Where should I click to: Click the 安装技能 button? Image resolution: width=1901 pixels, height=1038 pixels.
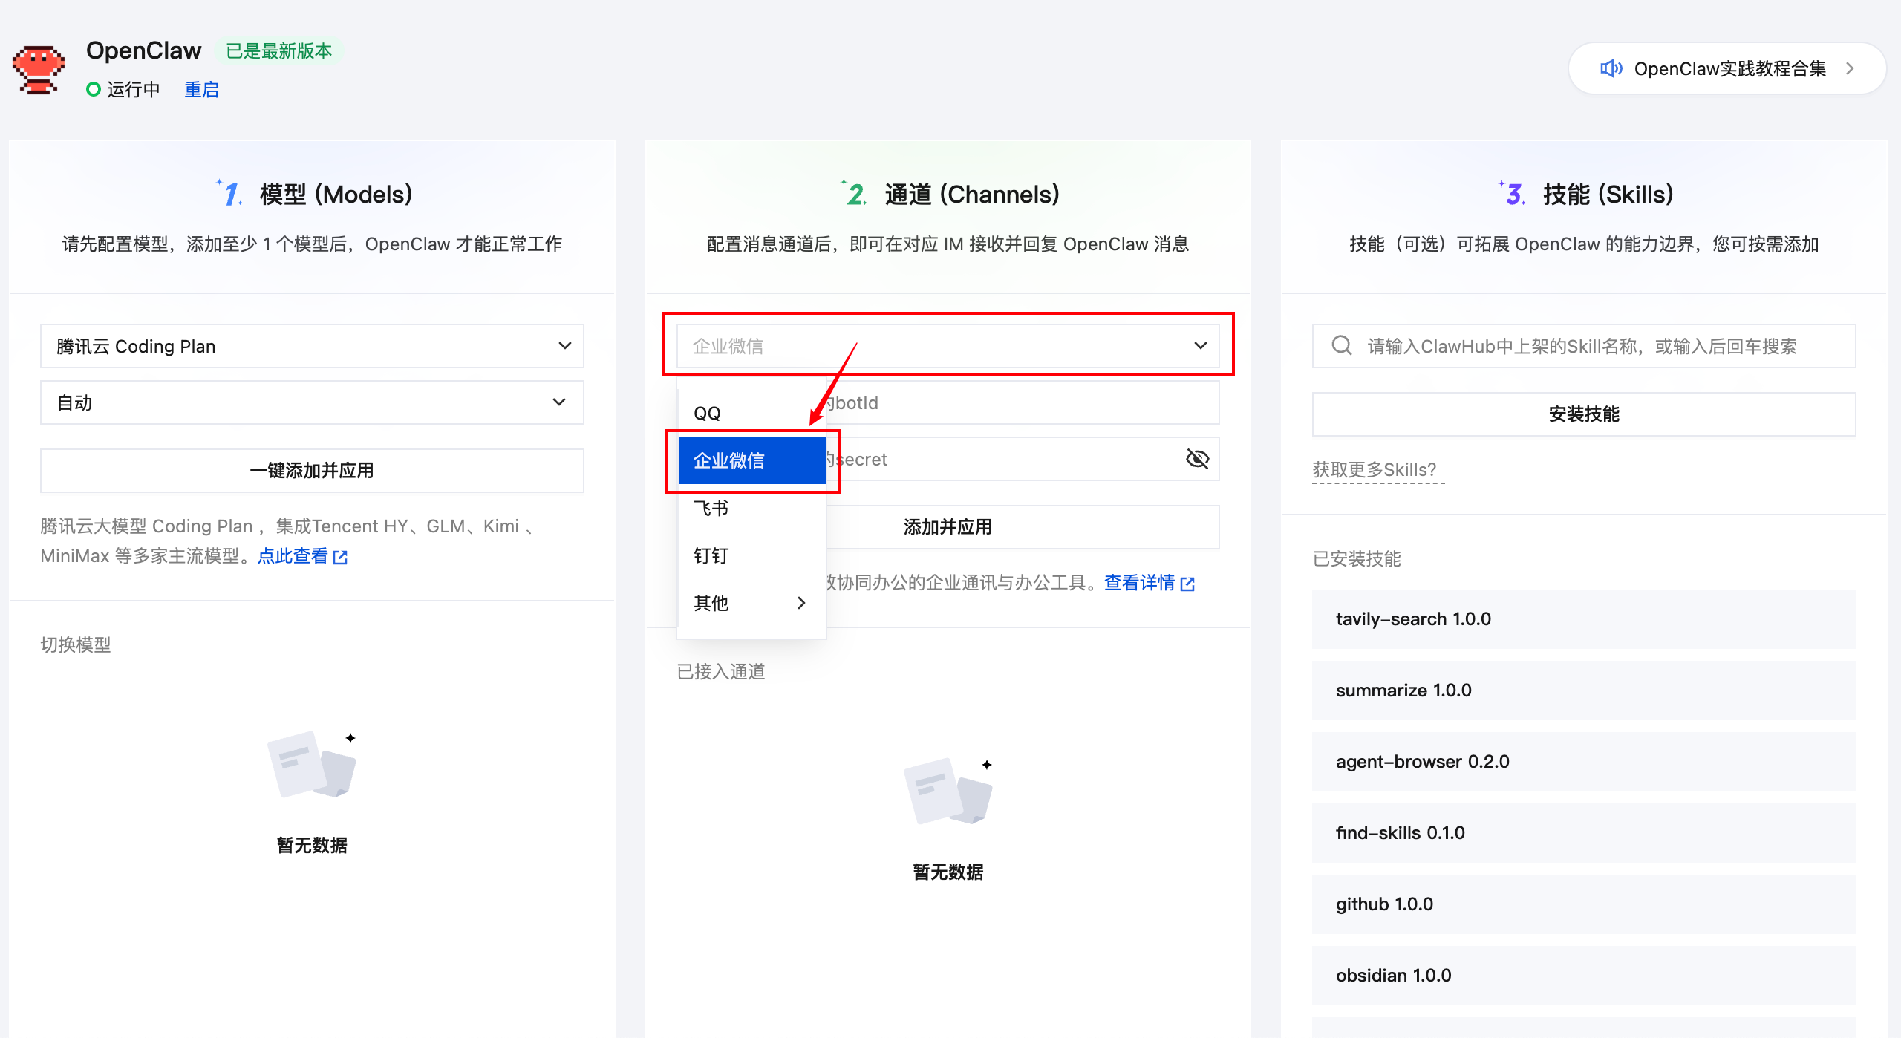pos(1583,414)
